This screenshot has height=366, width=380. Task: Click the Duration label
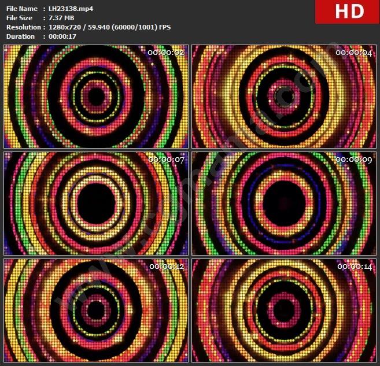20,36
